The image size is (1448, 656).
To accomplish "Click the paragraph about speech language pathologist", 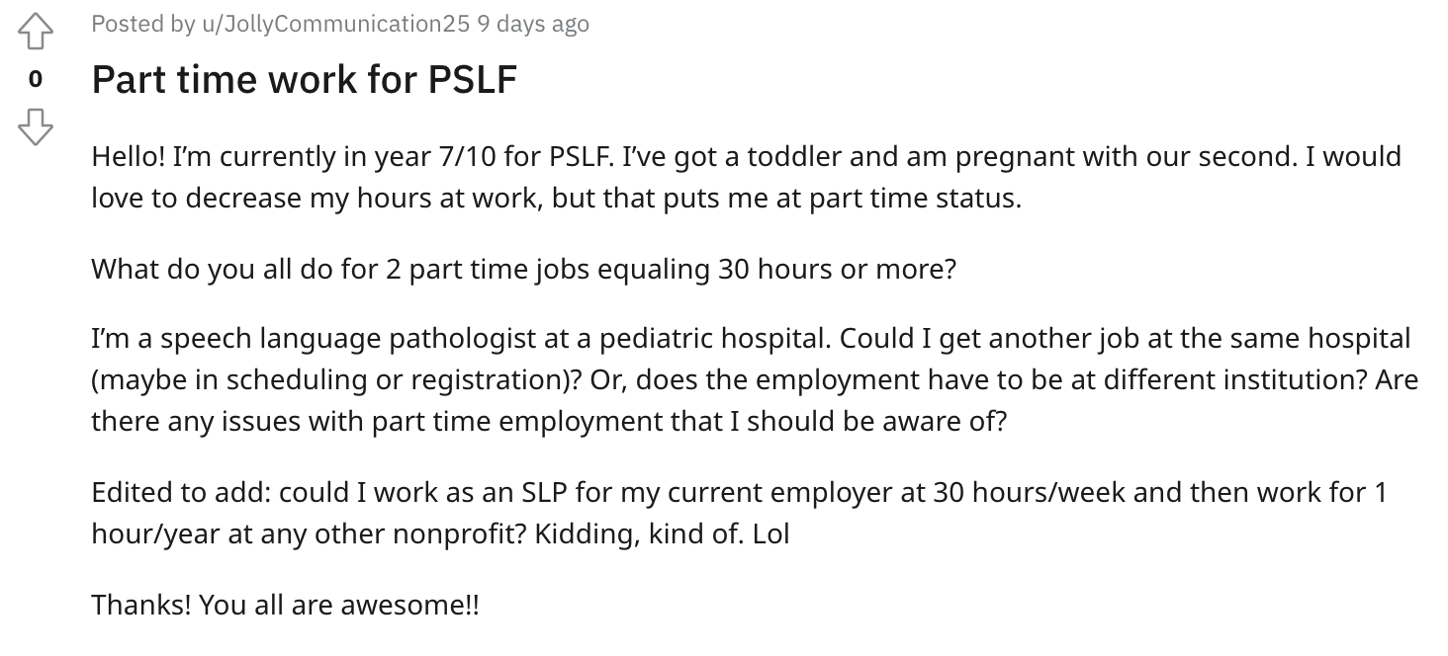I will pyautogui.click(x=750, y=378).
